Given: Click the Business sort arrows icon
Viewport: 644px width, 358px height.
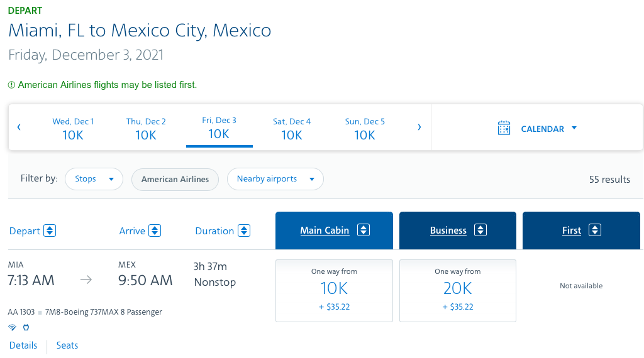Looking at the screenshot, I should click(x=480, y=230).
